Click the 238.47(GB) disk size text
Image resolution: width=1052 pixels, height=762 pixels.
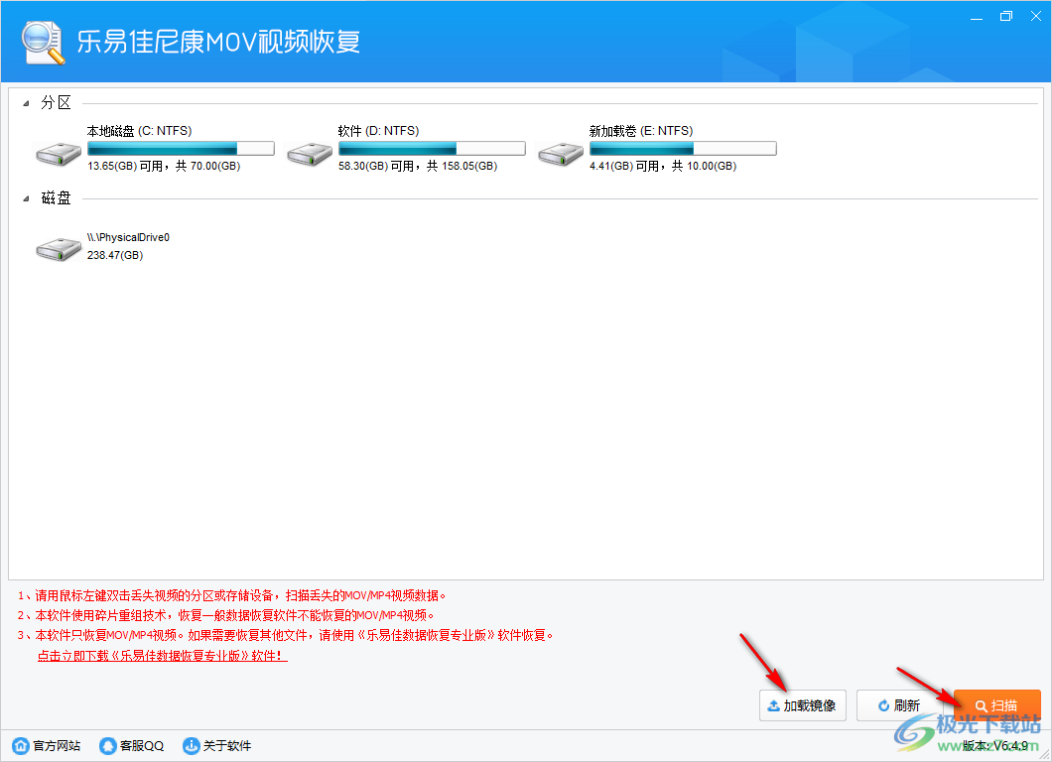coord(115,255)
